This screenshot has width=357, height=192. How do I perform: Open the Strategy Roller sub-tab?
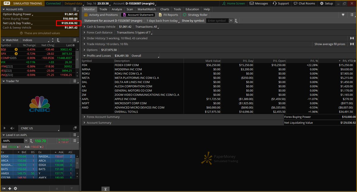coord(195,15)
